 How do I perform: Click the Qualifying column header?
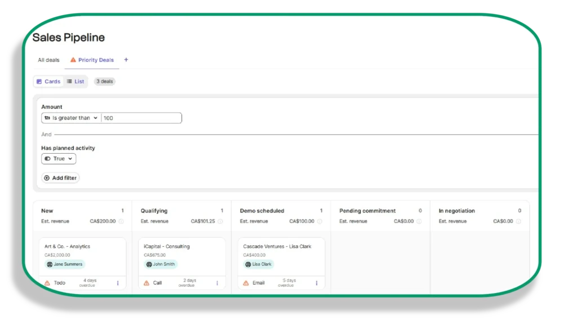(x=154, y=211)
